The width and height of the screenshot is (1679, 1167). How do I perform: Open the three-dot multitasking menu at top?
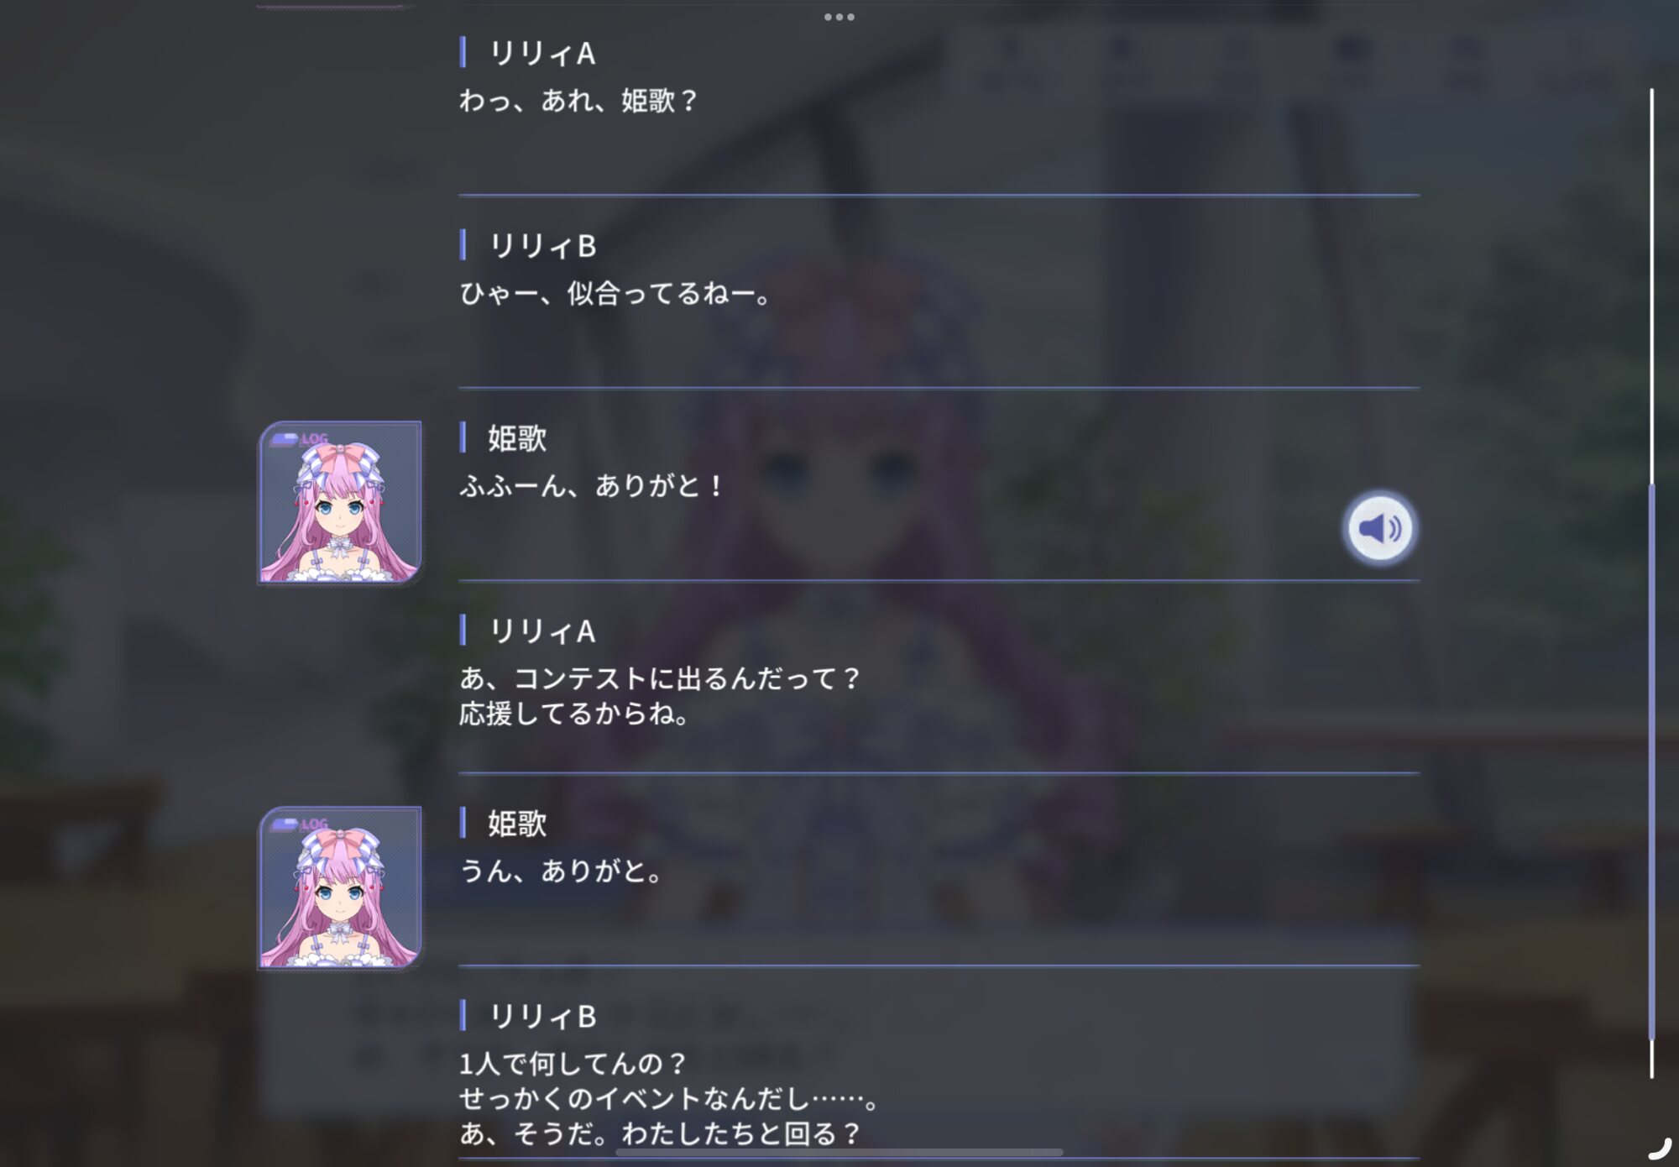click(x=839, y=17)
